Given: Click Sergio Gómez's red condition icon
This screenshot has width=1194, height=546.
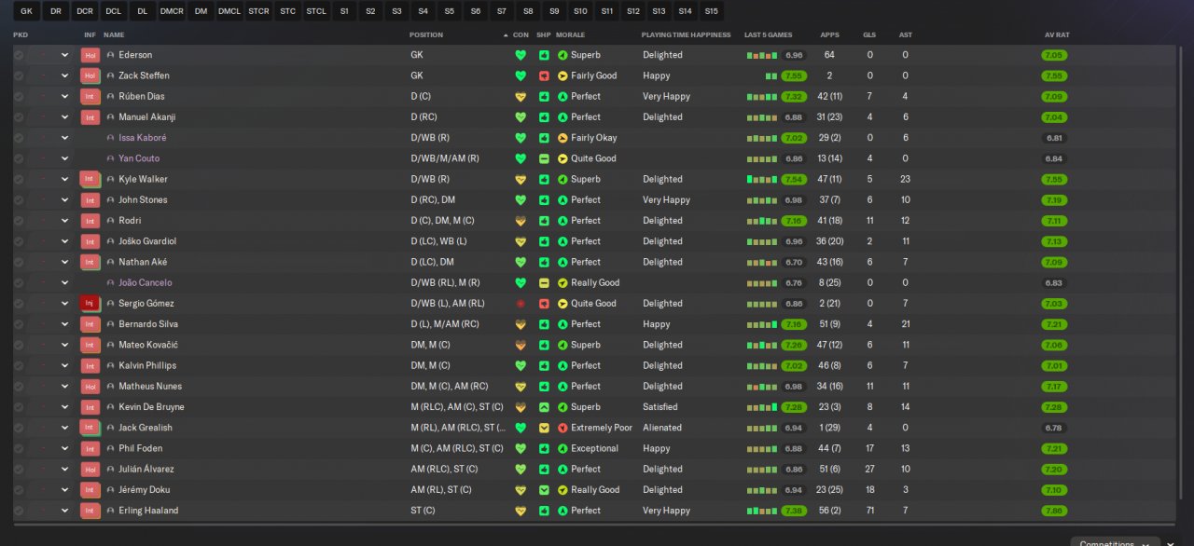Looking at the screenshot, I should (521, 303).
